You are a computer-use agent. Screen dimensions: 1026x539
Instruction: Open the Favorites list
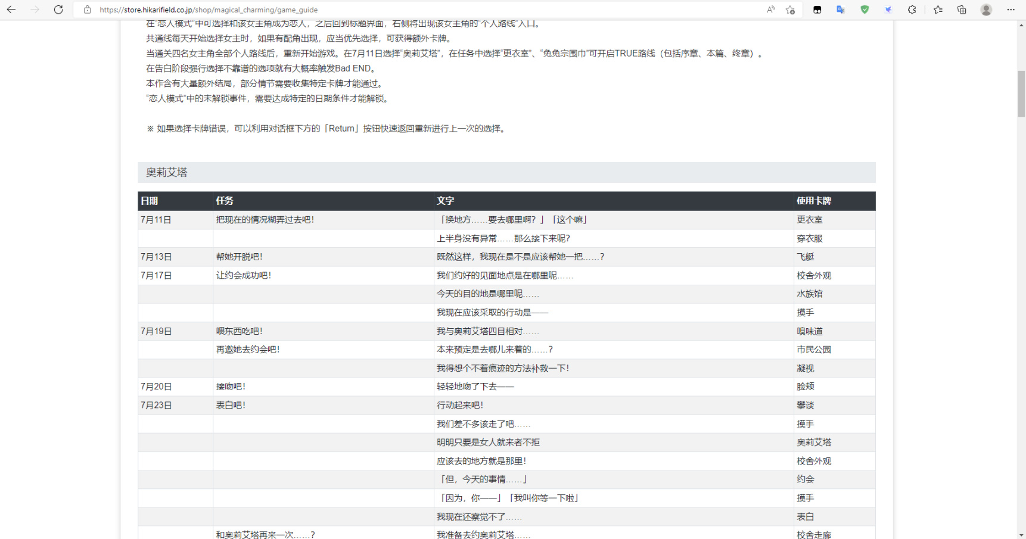click(x=938, y=10)
